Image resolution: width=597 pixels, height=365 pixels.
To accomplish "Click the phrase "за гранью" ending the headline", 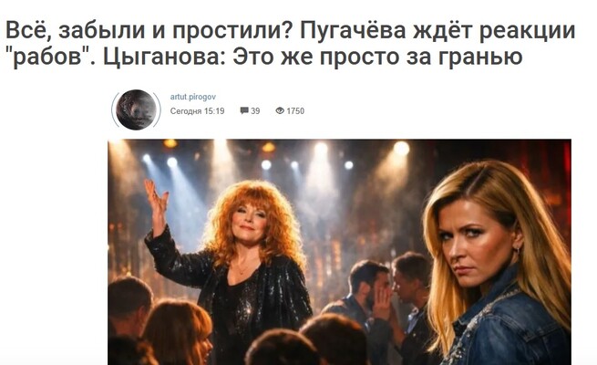I will coord(465,57).
